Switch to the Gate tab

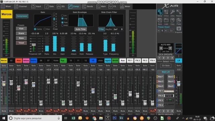coord(49,6)
